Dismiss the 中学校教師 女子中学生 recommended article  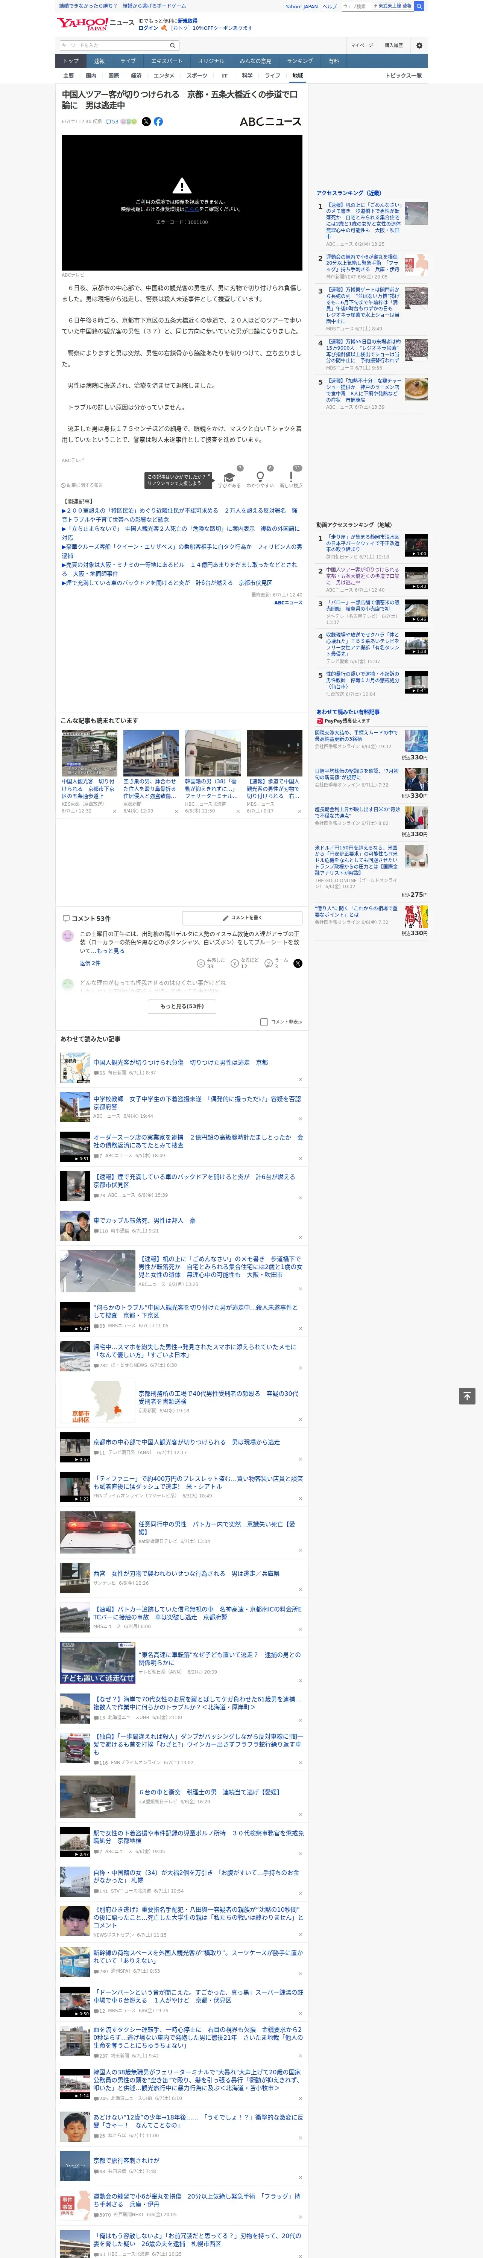(300, 1118)
